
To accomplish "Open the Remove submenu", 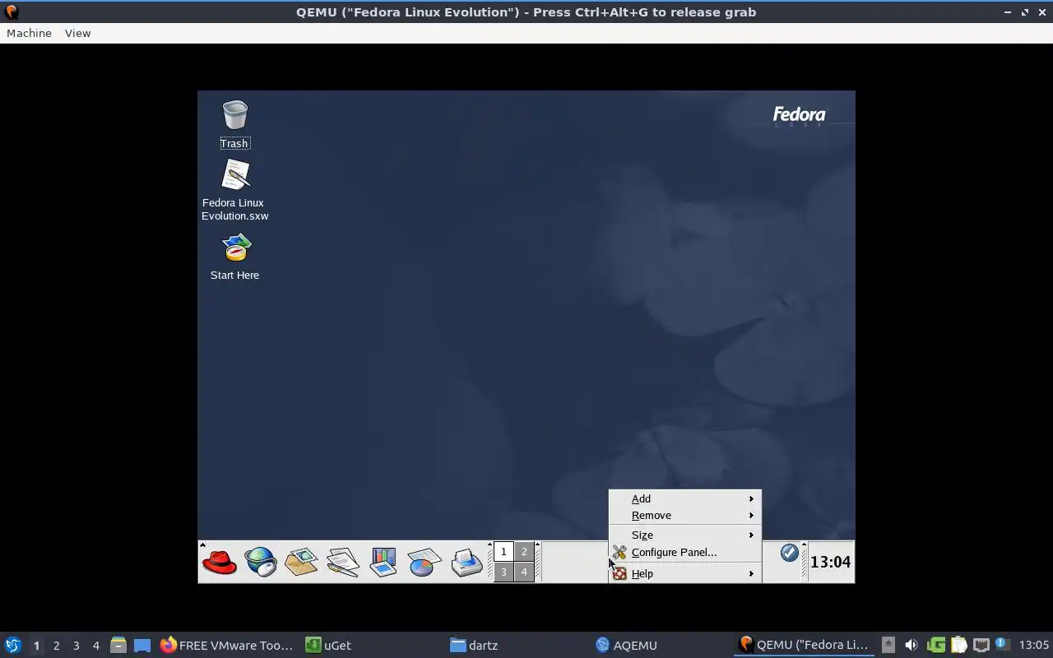I will (x=684, y=515).
